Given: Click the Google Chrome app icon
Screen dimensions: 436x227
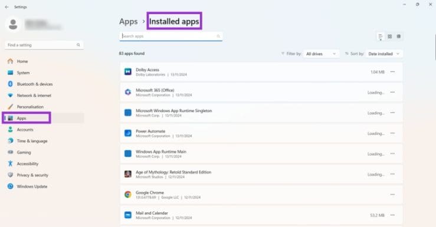Looking at the screenshot, I should [x=128, y=195].
